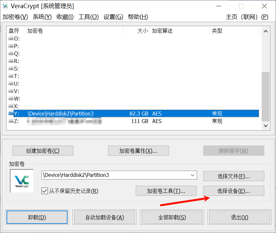The height and width of the screenshot is (233, 276).
Task: Select the W: drive icon
Action: click(x=11, y=99)
